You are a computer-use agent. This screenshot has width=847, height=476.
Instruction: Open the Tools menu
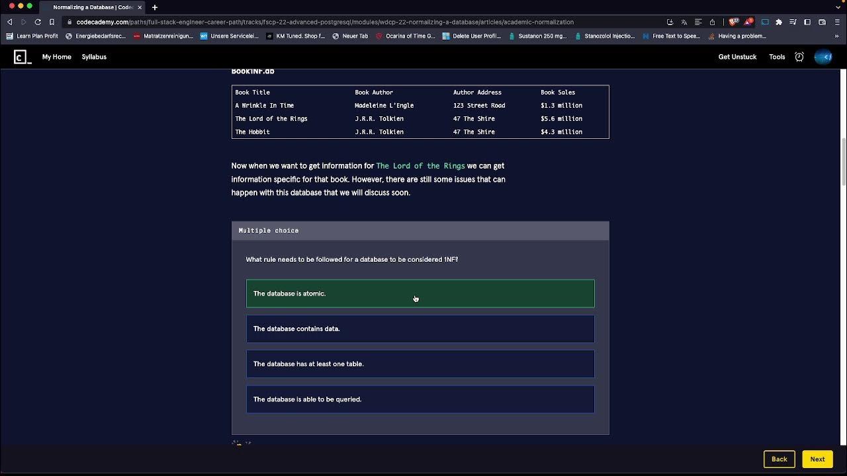coord(777,57)
